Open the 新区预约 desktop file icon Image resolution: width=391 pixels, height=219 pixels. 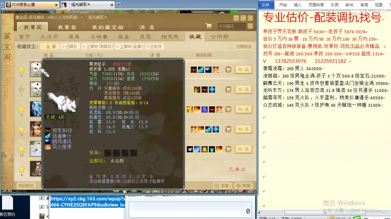tap(7, 206)
